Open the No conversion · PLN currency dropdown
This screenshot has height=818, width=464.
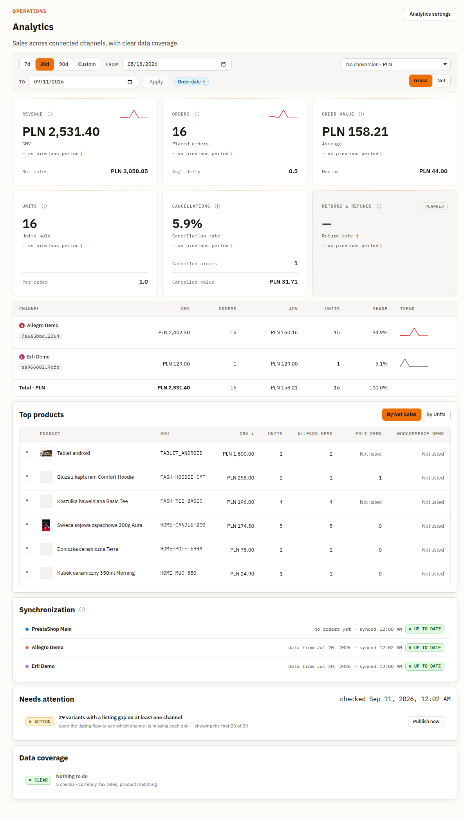pos(395,64)
